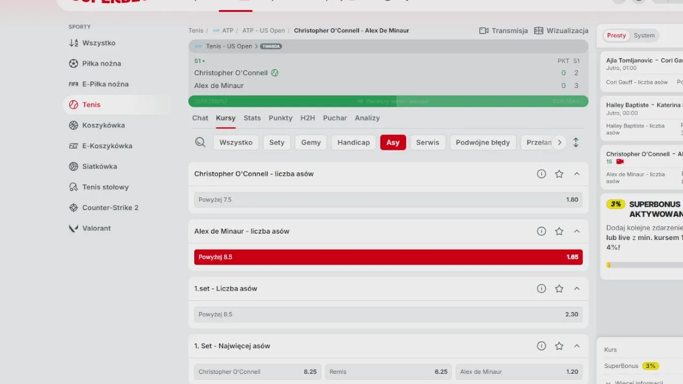Go to ATP - US Open breadcrumb
The width and height of the screenshot is (683, 384).
click(264, 31)
